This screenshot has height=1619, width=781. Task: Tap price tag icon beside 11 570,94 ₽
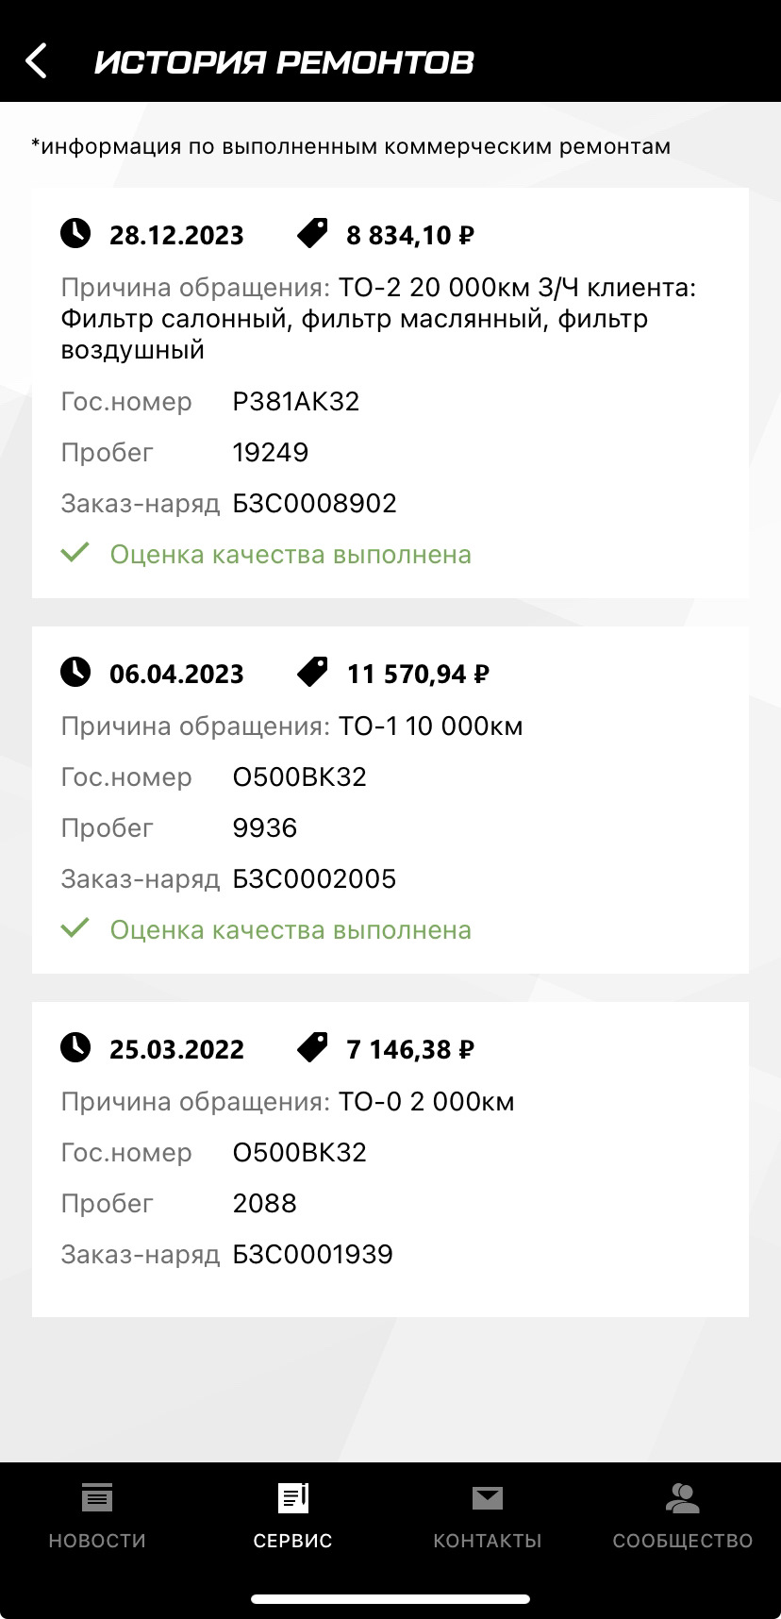pyautogui.click(x=312, y=672)
